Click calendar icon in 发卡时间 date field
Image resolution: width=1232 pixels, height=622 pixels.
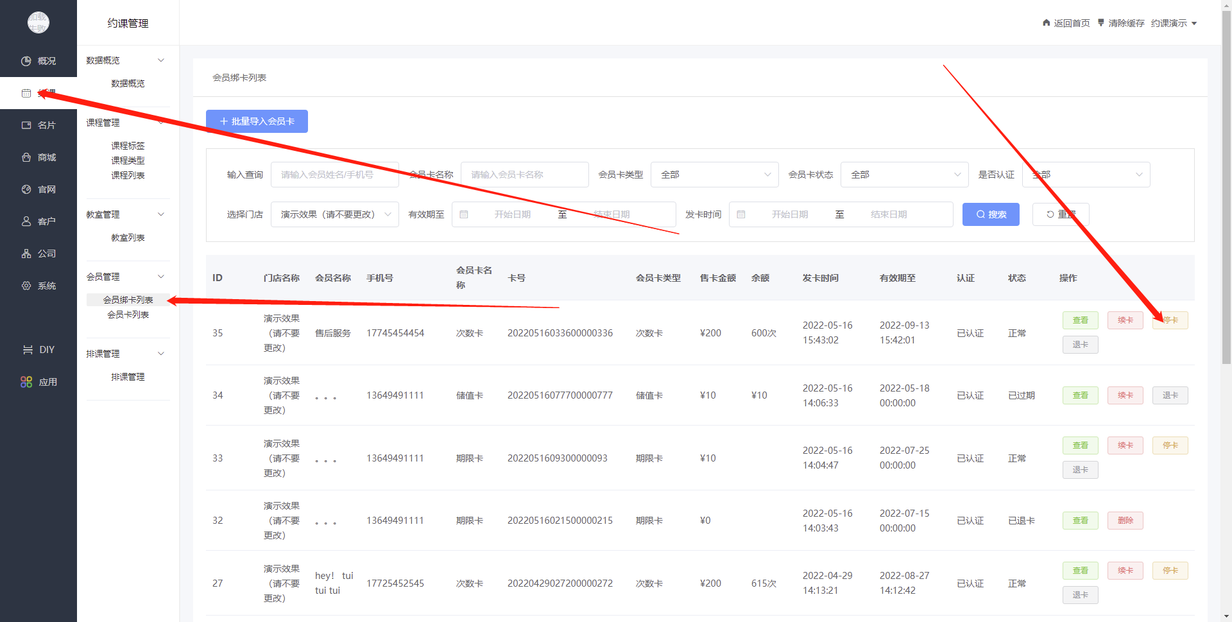tap(741, 214)
